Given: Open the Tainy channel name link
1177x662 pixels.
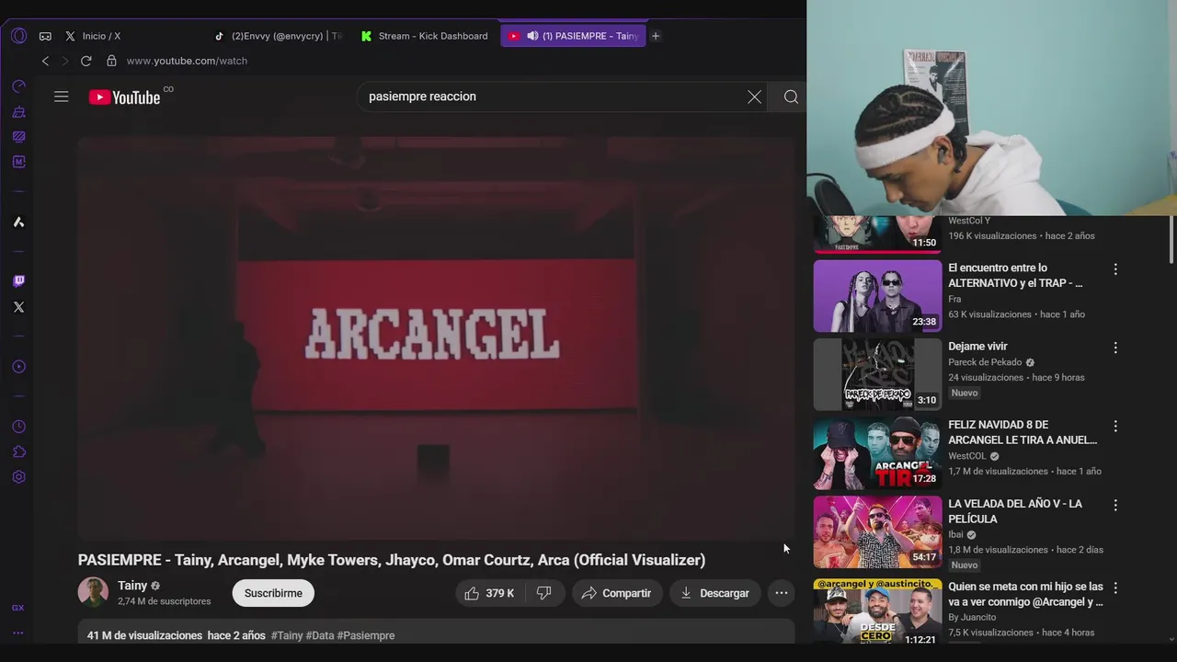Looking at the screenshot, I should [x=132, y=586].
